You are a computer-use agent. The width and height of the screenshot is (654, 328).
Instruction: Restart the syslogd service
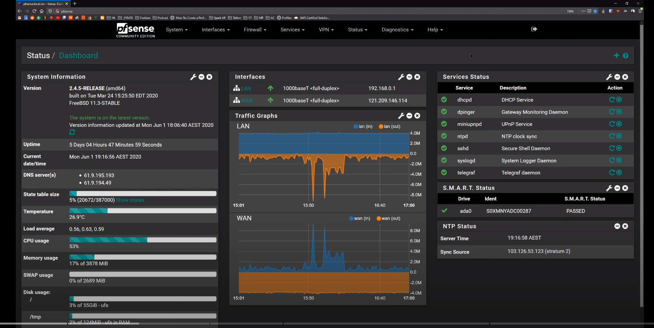click(612, 160)
